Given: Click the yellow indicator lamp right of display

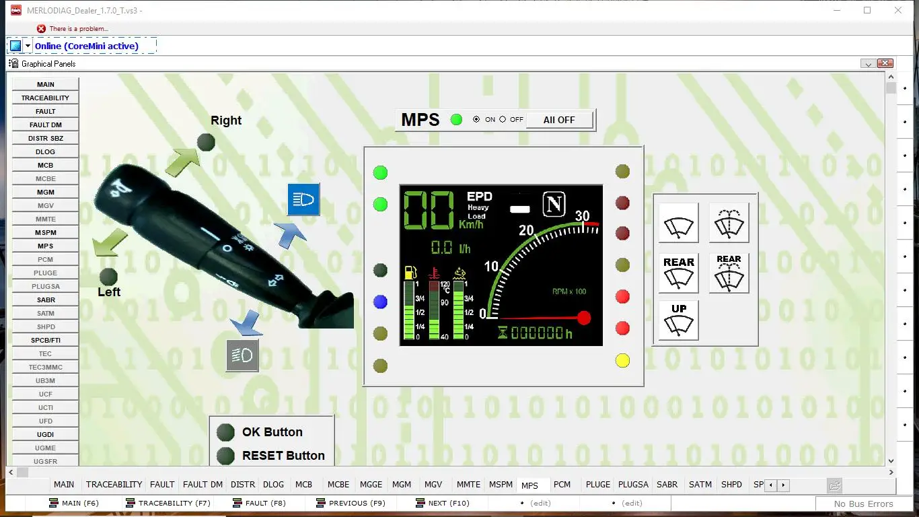Looking at the screenshot, I should [623, 361].
